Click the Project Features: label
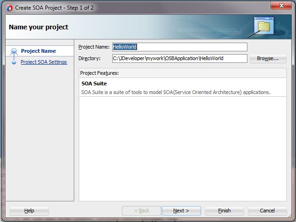The image size is (296, 222). [x=99, y=73]
